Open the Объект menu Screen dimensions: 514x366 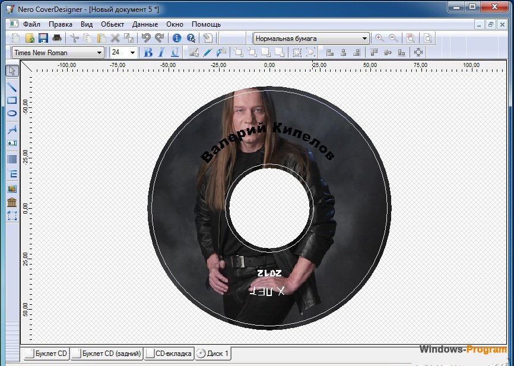[112, 24]
